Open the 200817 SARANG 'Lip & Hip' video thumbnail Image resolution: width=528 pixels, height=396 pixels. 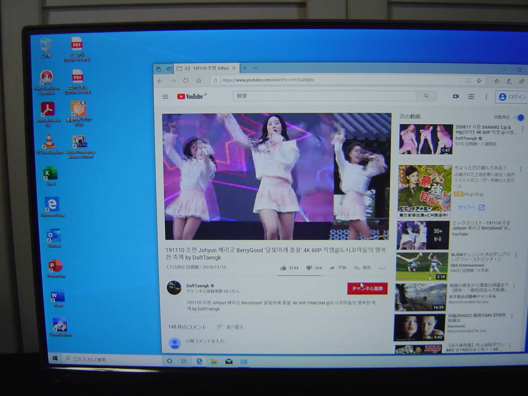(426, 139)
